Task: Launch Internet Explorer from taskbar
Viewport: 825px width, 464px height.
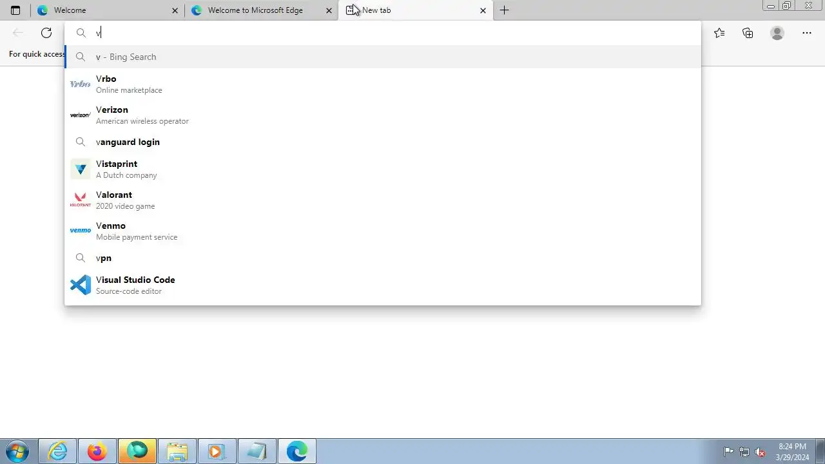Action: click(x=58, y=452)
